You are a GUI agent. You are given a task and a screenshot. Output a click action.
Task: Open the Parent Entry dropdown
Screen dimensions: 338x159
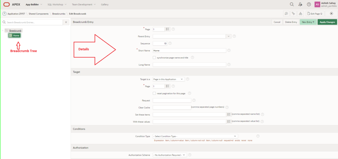[228, 36]
